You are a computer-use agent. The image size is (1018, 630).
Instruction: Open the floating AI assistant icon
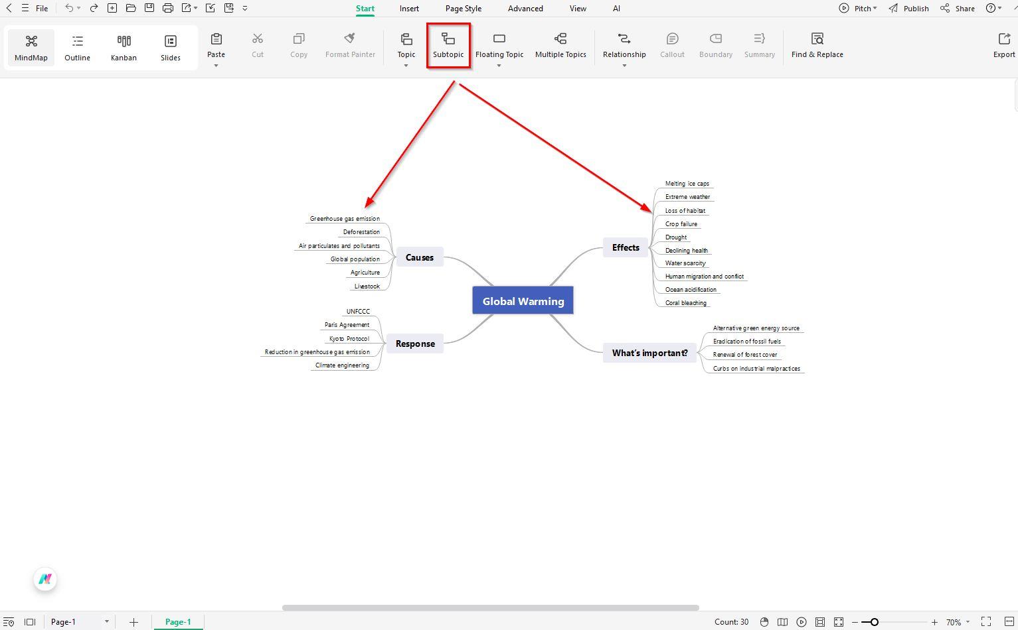[x=45, y=579]
